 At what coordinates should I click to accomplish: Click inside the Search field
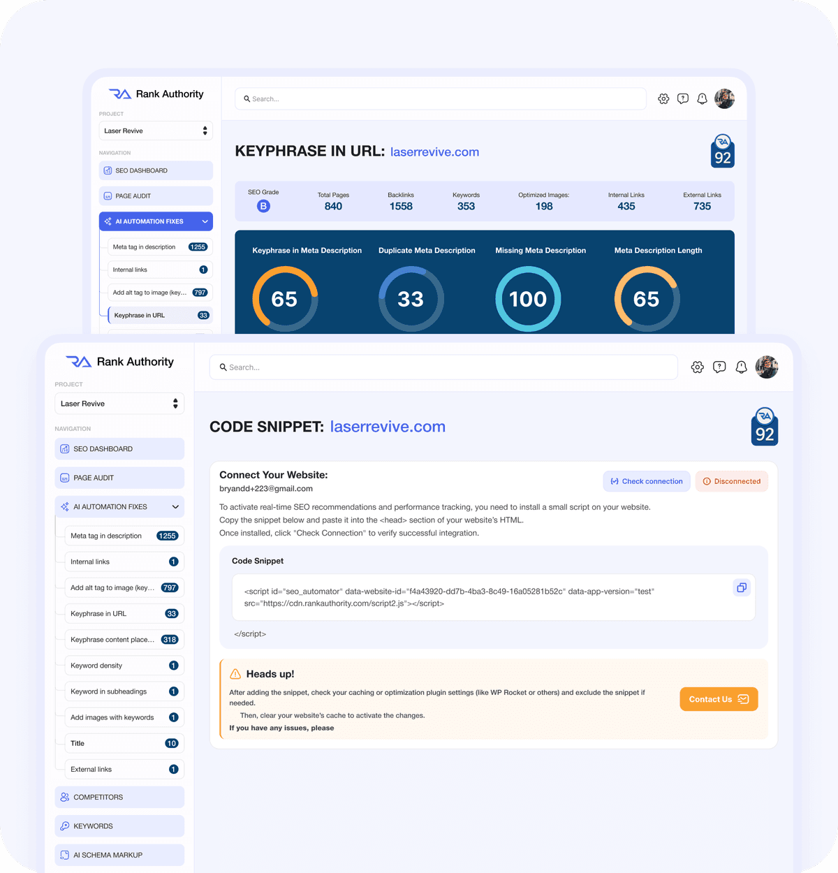443,367
